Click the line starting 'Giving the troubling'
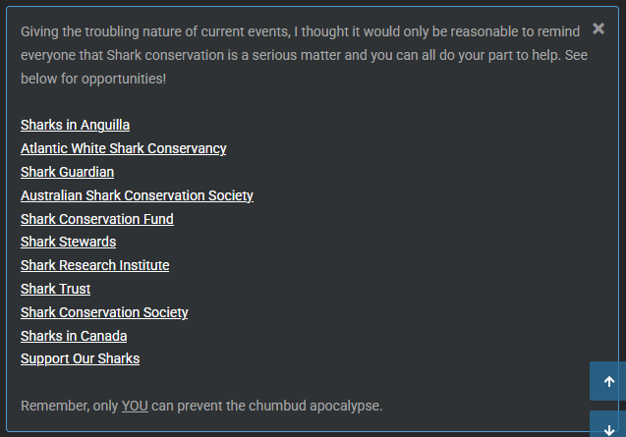Image resolution: width=626 pixels, height=437 pixels. pos(301,31)
